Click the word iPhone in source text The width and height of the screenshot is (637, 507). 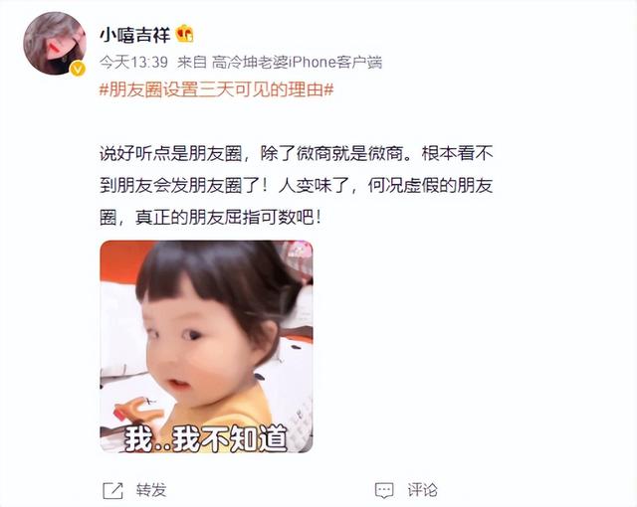click(x=312, y=62)
